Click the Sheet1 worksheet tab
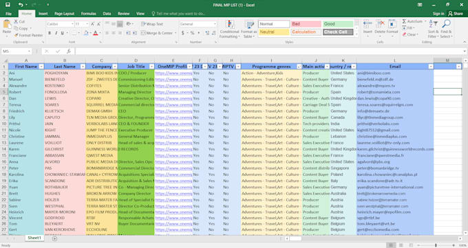Viewport: 468px width, 248px height. tap(34, 238)
